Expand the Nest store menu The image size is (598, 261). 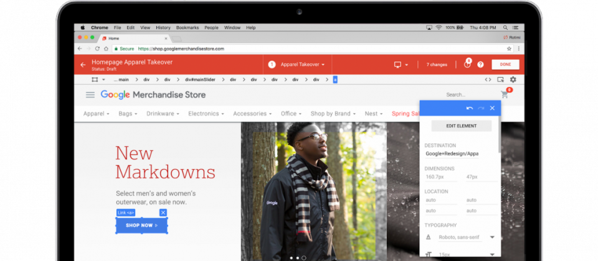(374, 113)
